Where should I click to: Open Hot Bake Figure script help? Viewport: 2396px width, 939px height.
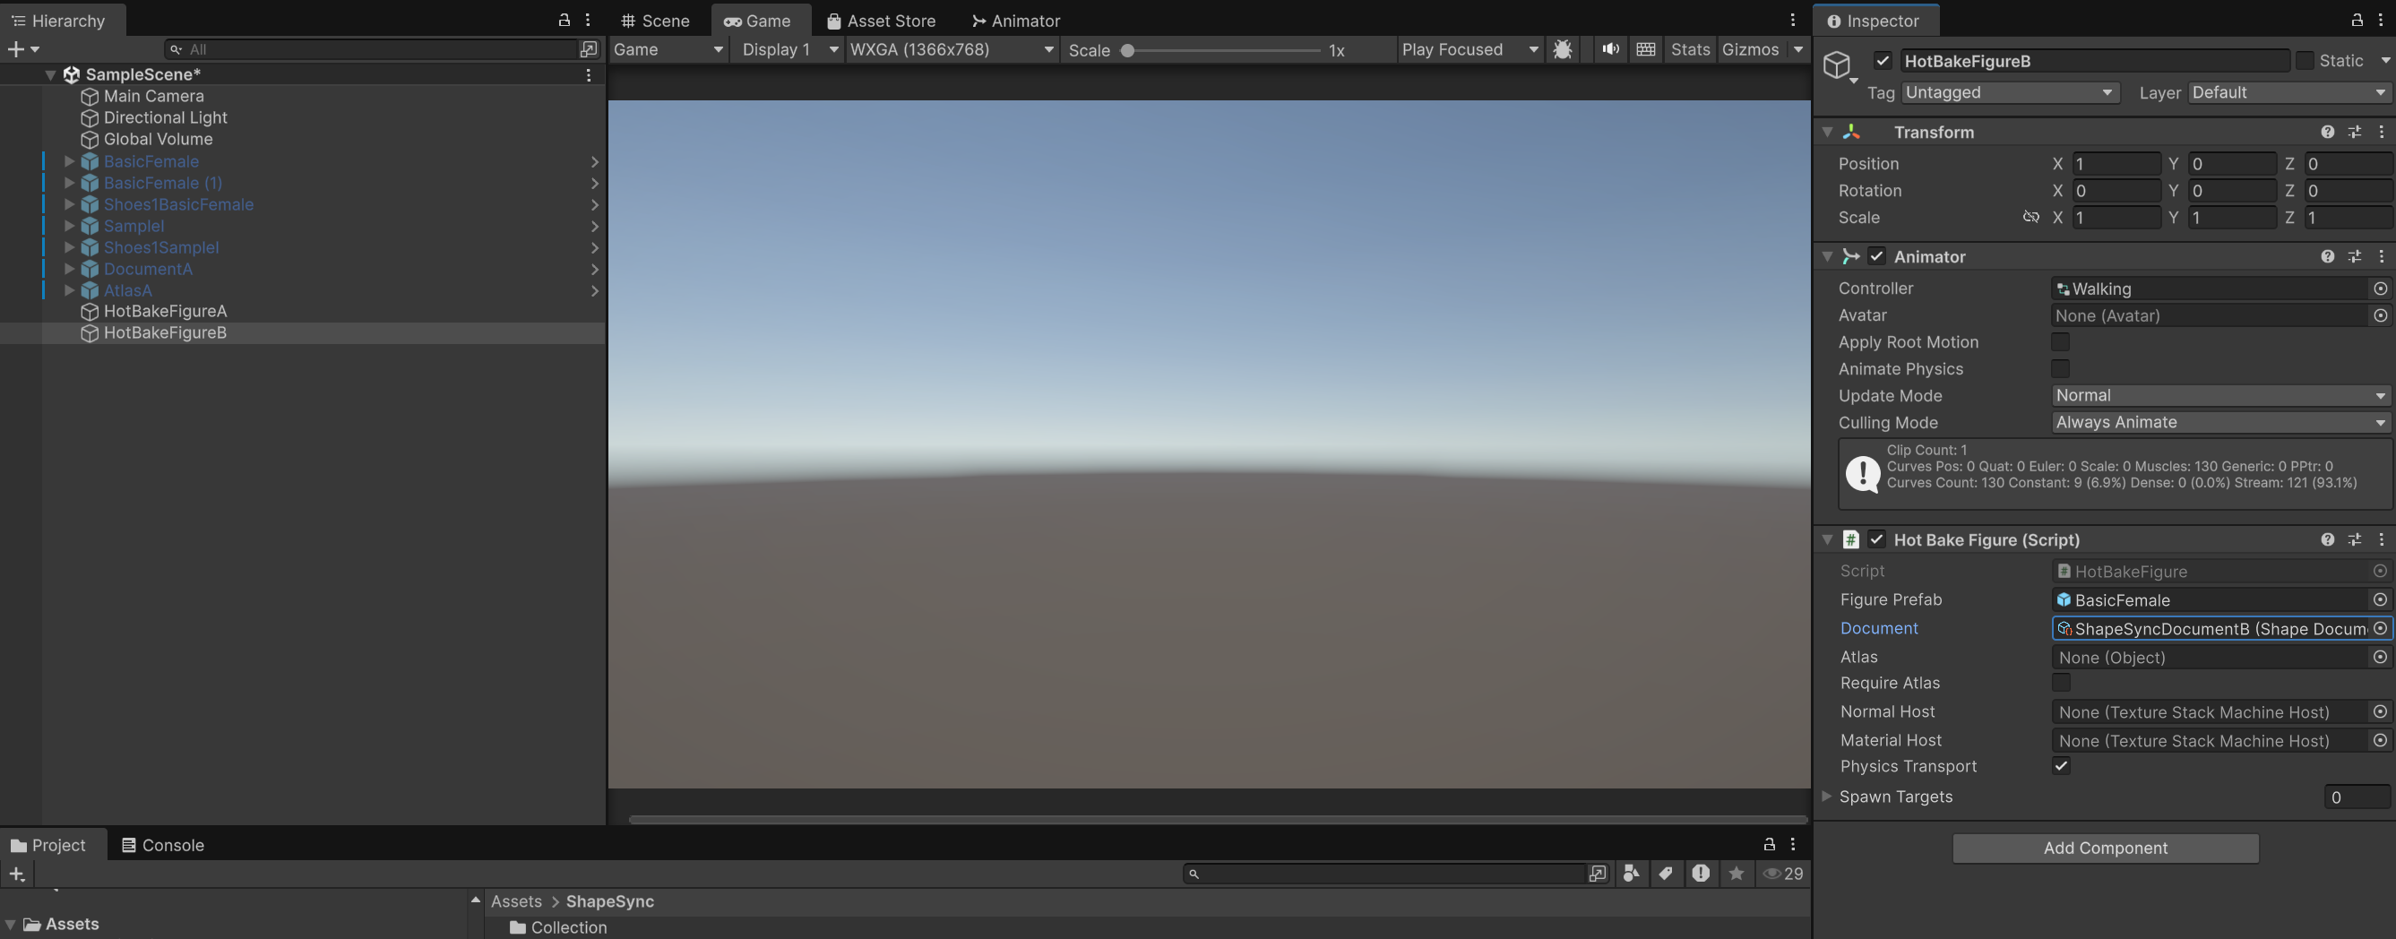point(2327,539)
